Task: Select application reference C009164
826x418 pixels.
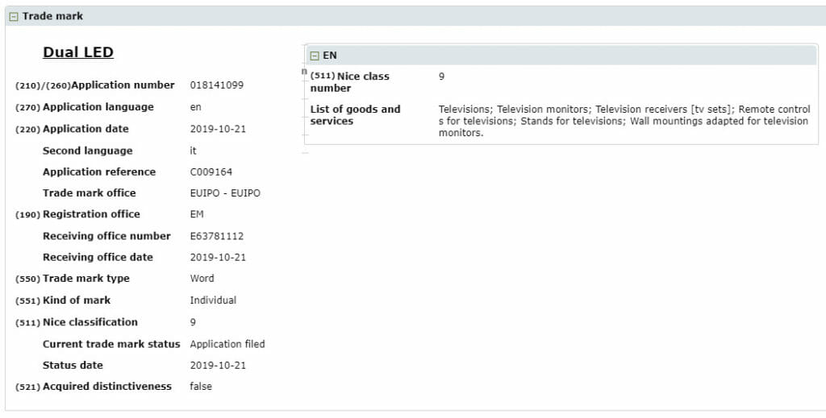Action: click(x=211, y=172)
